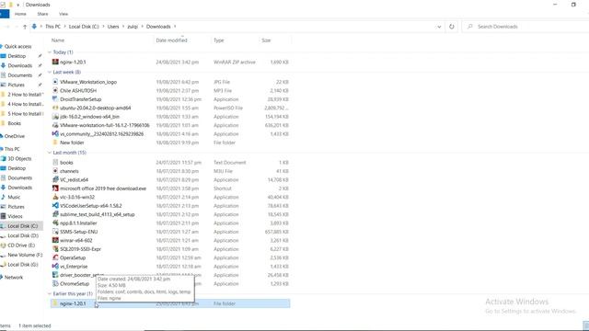Image resolution: width=589 pixels, height=331 pixels.
Task: Open Quick access in navigation pane
Action: [17, 47]
